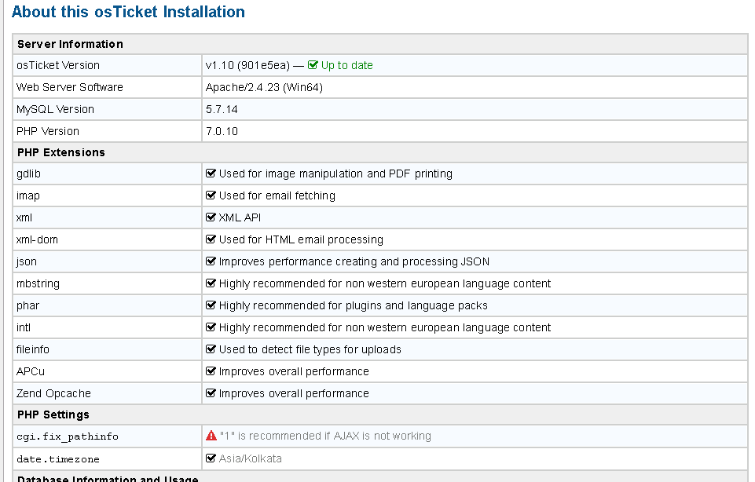Click APCu's Improves overall performance text
This screenshot has width=755, height=482.
coord(294,371)
